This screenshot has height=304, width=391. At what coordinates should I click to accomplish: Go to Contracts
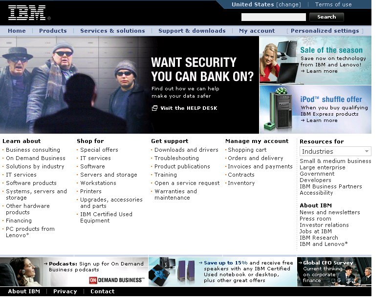pyautogui.click(x=241, y=175)
